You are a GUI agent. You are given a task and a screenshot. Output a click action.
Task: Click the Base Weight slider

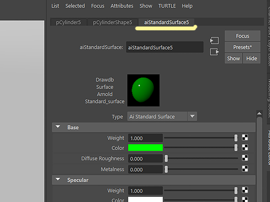[x=201, y=138]
